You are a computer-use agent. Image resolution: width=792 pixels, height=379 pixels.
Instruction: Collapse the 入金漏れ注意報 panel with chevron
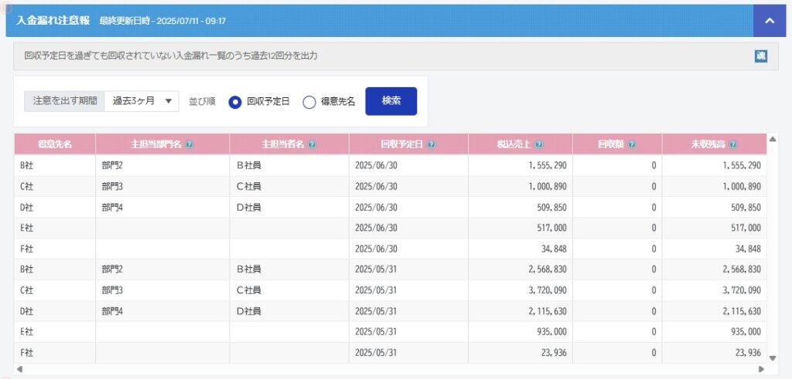[770, 21]
